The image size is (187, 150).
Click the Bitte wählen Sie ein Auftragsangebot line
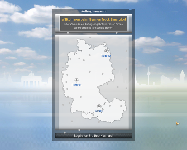pos(93,24)
